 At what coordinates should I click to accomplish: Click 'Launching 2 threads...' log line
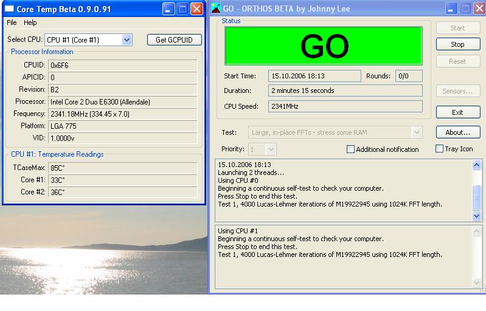click(x=251, y=173)
